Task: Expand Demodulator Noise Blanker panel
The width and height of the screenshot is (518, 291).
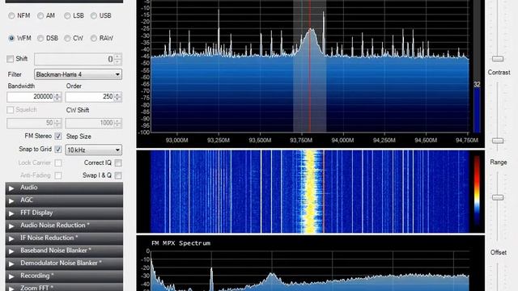Action: tap(64, 263)
